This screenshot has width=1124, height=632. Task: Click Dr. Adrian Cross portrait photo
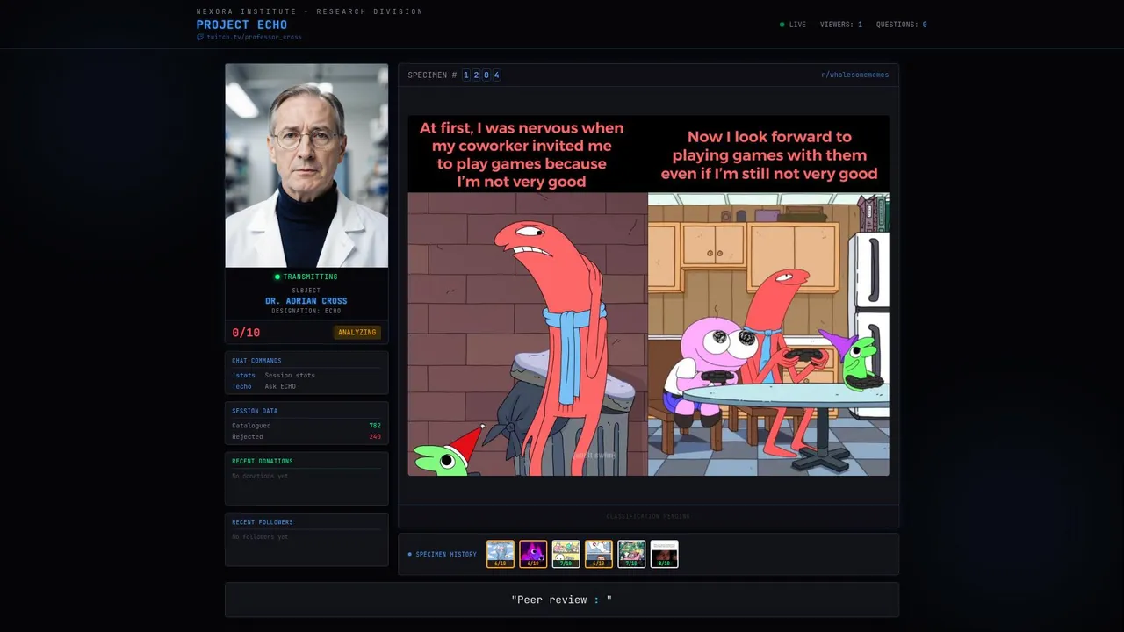coord(306,165)
